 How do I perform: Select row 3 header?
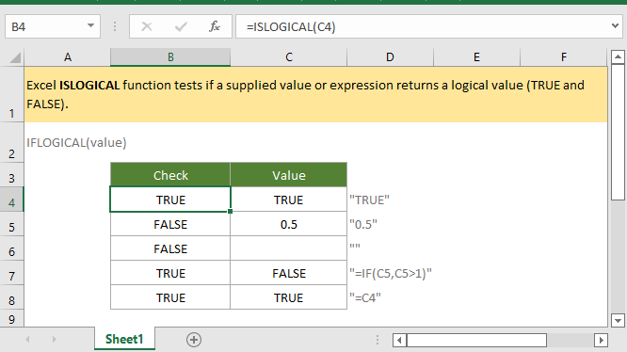click(12, 175)
